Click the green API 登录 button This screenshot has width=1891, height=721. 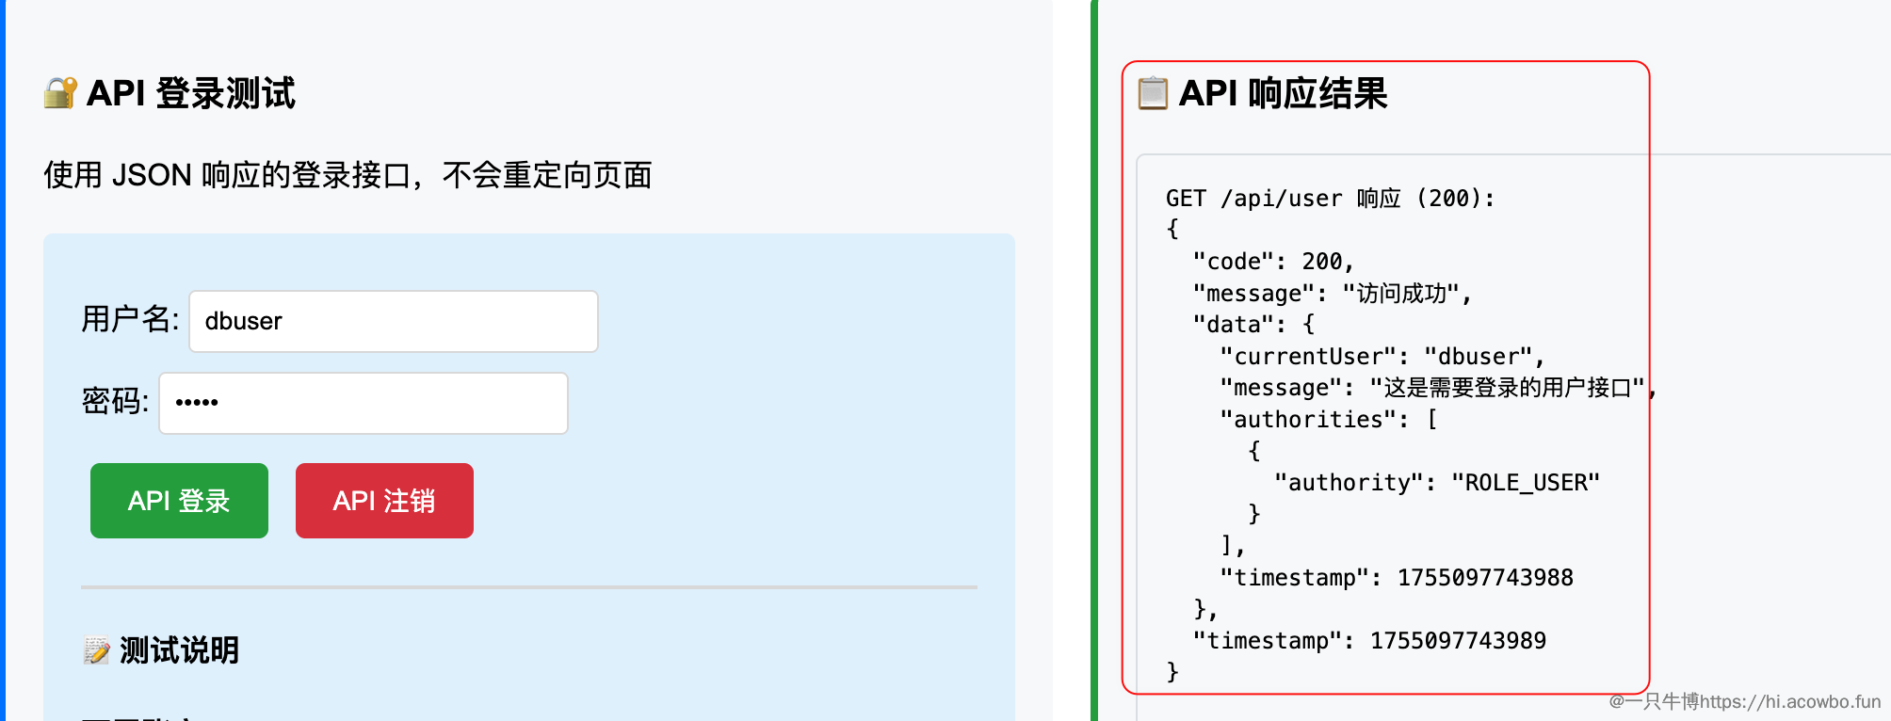[x=179, y=501]
